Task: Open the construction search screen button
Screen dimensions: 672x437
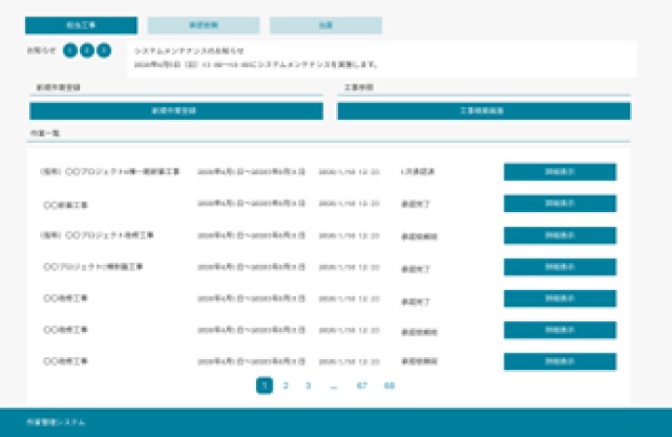Action: 484,111
